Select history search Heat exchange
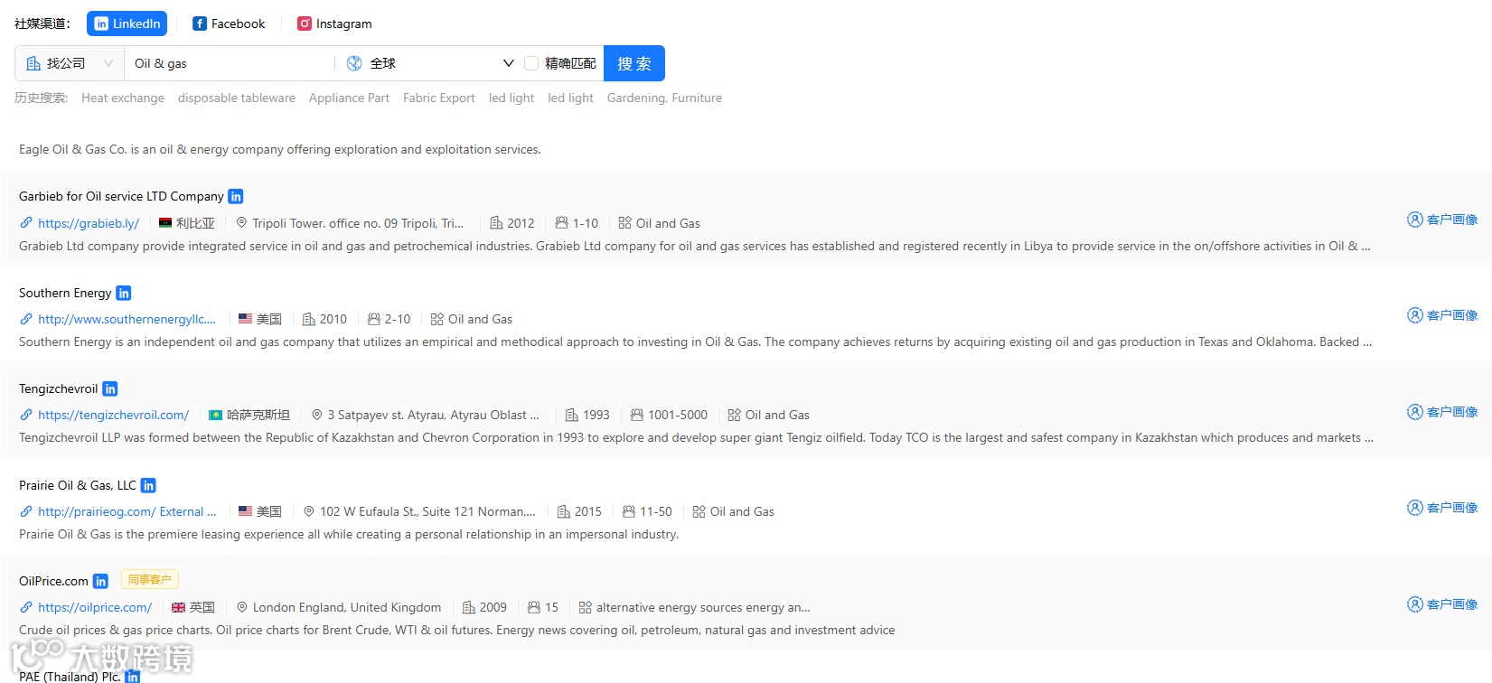Image resolution: width=1492 pixels, height=683 pixels. point(123,98)
